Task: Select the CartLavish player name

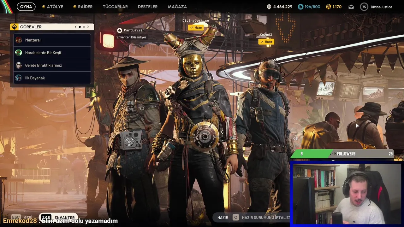Action: click(x=134, y=30)
